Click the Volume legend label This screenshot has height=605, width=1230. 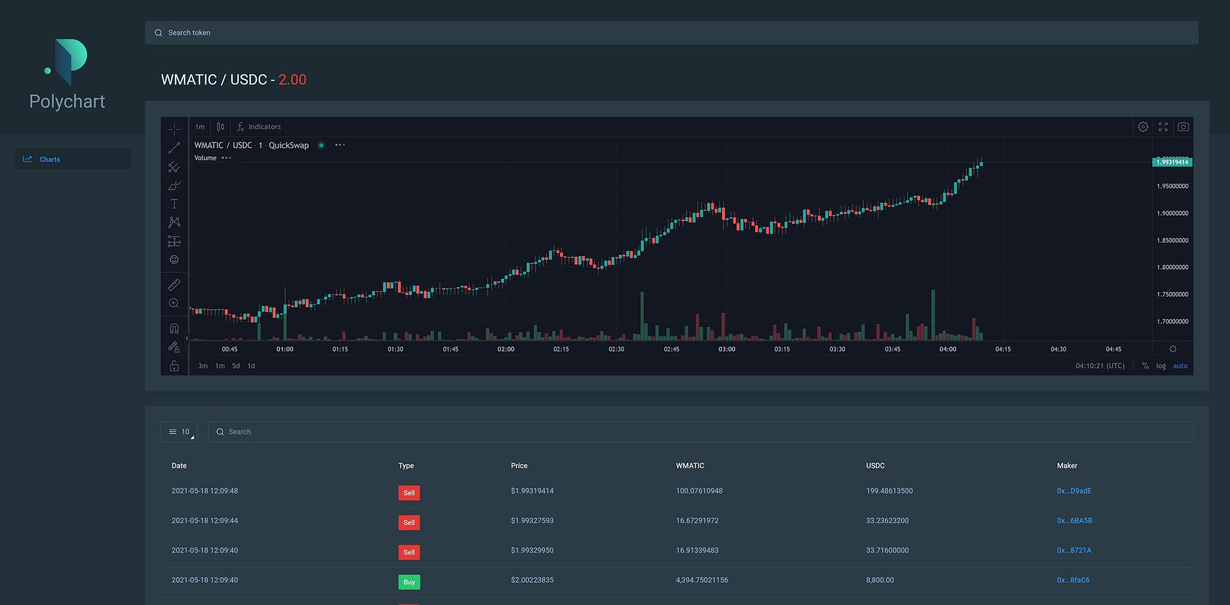pos(205,158)
